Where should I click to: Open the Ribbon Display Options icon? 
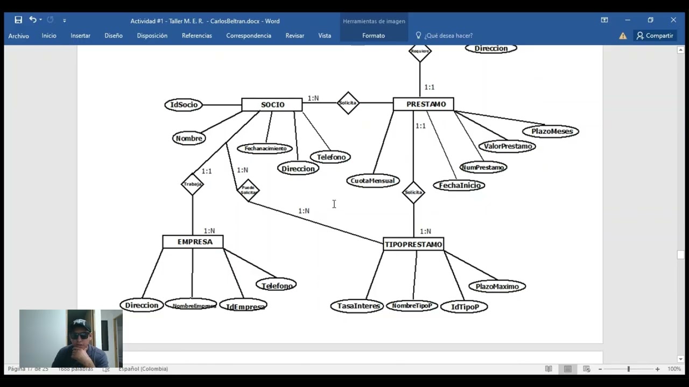[604, 20]
